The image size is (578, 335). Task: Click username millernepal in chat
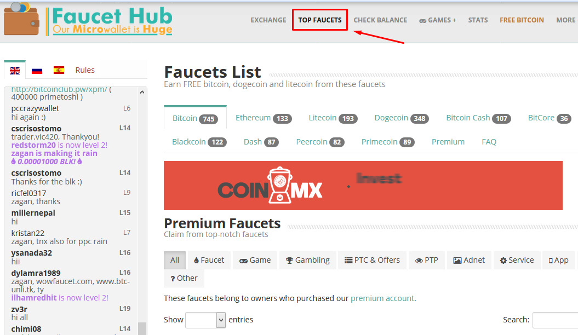(x=33, y=213)
